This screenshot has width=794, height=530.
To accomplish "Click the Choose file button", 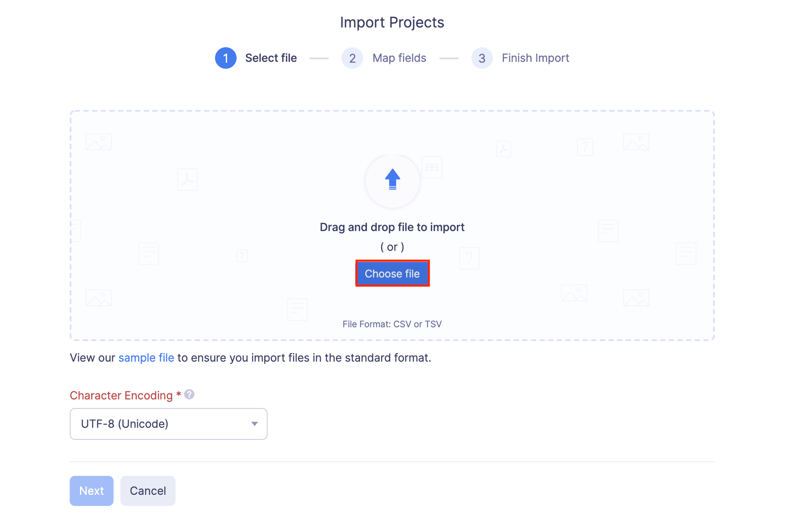I will click(x=392, y=273).
